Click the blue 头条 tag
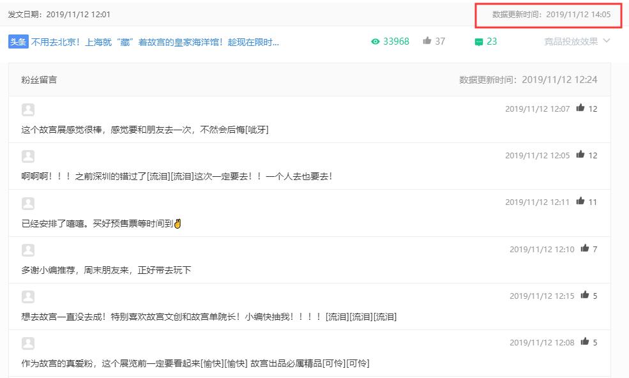The image size is (629, 378). tap(18, 42)
